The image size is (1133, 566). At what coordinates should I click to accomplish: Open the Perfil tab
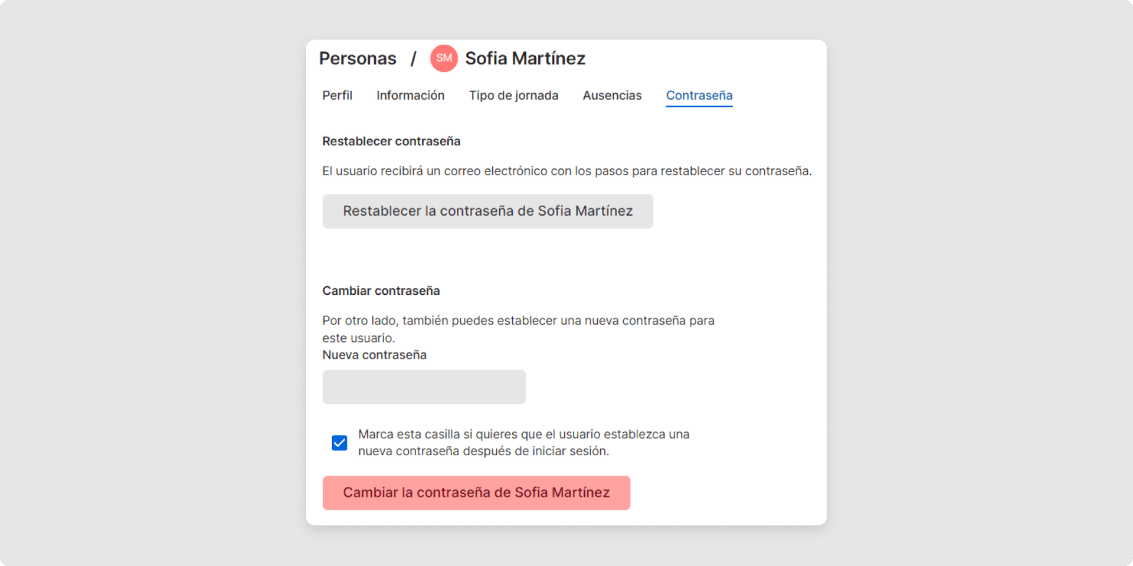pos(337,95)
